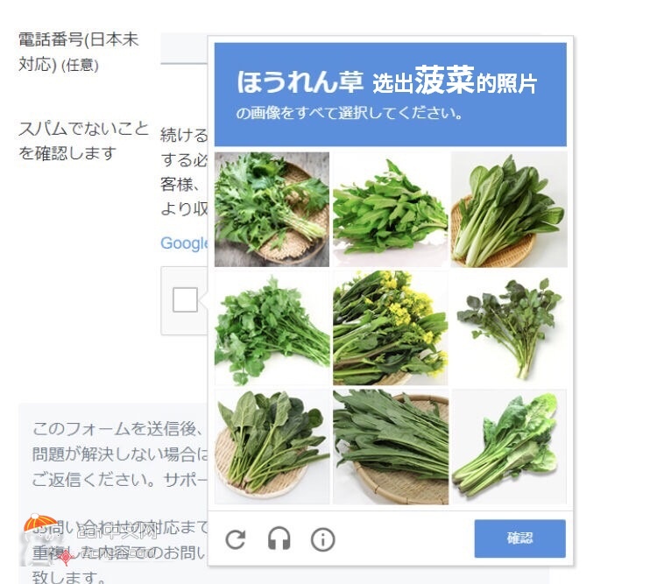Screen dimensions: 657x584
Task: Select arugula-like leaves top middle image
Action: tap(390, 209)
